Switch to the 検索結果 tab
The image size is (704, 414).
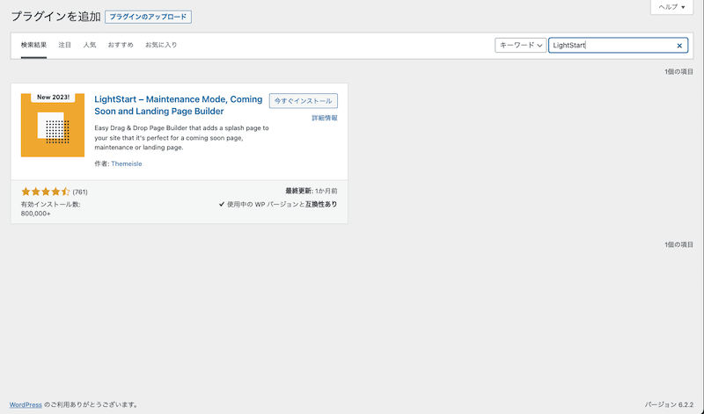[33, 45]
